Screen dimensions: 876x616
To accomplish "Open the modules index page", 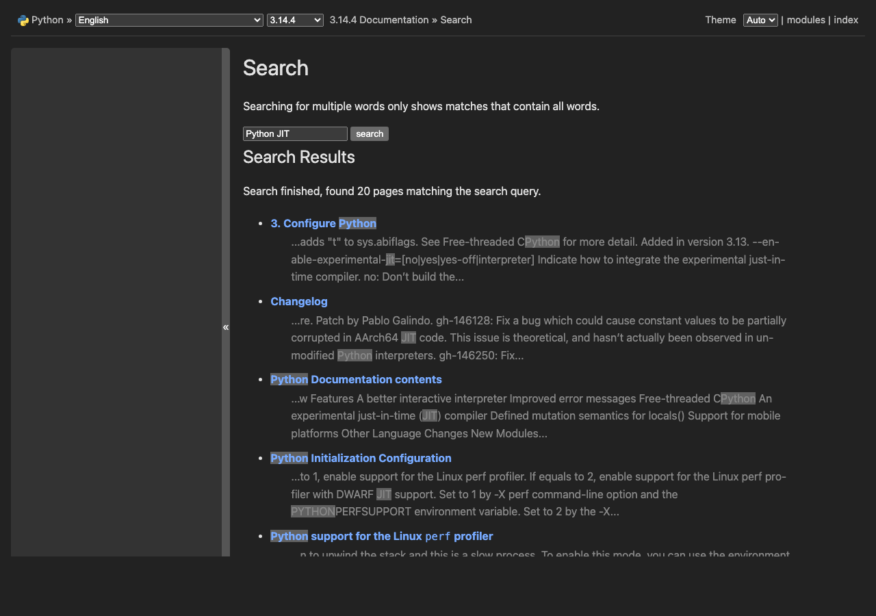I will (806, 20).
